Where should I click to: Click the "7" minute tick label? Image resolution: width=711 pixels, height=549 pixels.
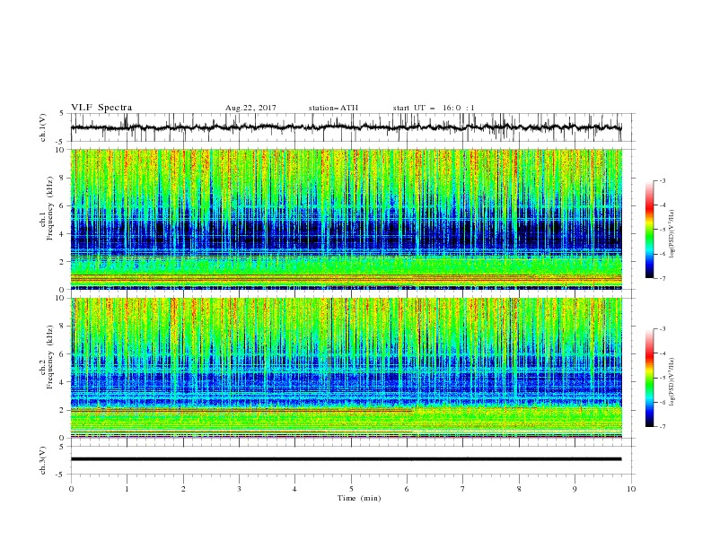tap(463, 489)
